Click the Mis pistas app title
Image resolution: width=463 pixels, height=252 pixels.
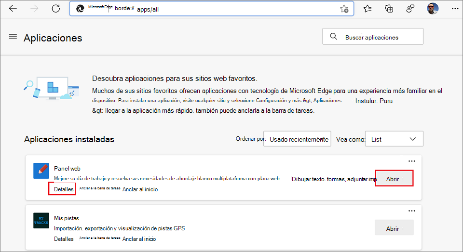coord(67,218)
